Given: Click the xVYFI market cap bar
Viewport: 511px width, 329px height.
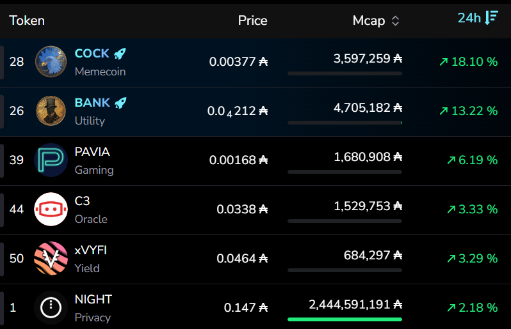Looking at the screenshot, I should [345, 270].
